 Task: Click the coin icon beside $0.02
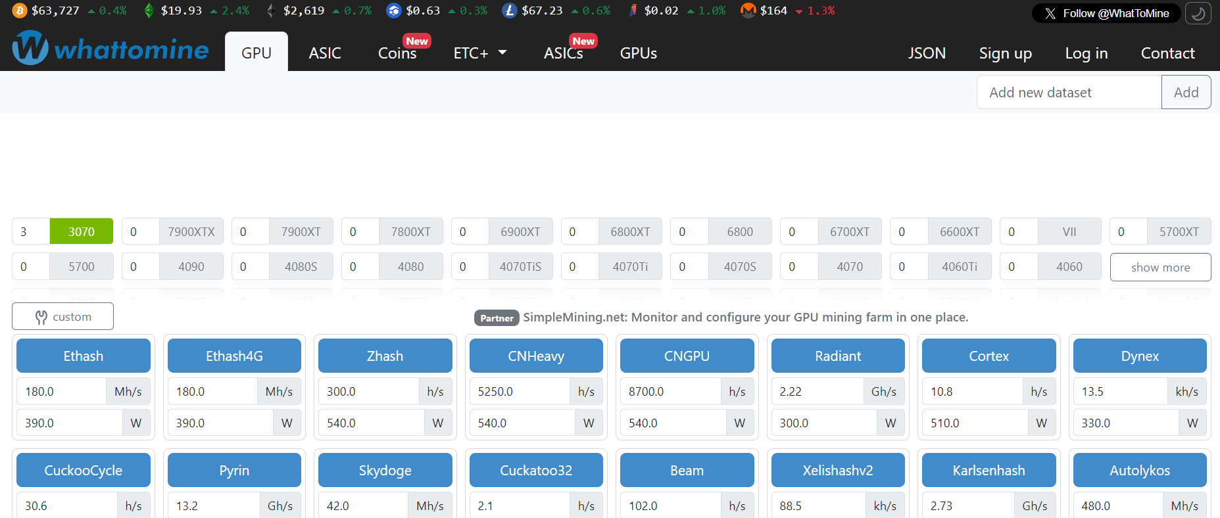pyautogui.click(x=633, y=11)
